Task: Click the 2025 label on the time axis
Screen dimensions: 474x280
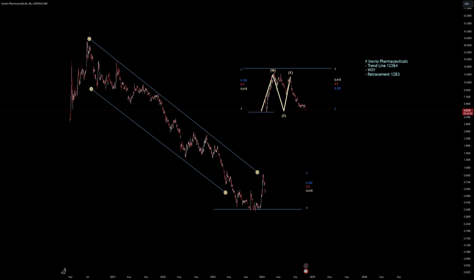Action: point(313,276)
